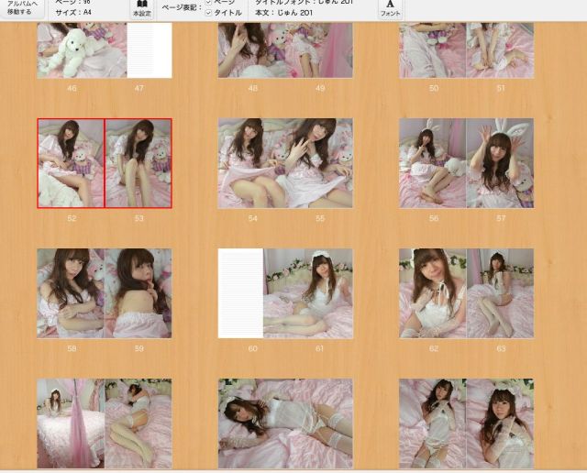Click page number label 63

point(501,348)
